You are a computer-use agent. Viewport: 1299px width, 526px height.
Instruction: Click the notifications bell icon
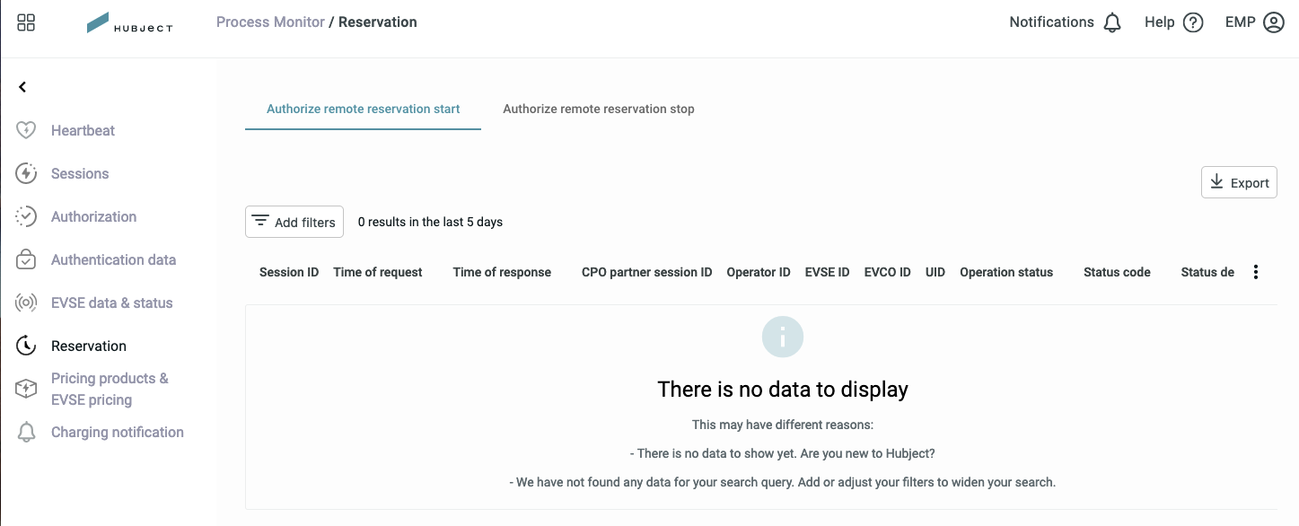pos(1112,22)
